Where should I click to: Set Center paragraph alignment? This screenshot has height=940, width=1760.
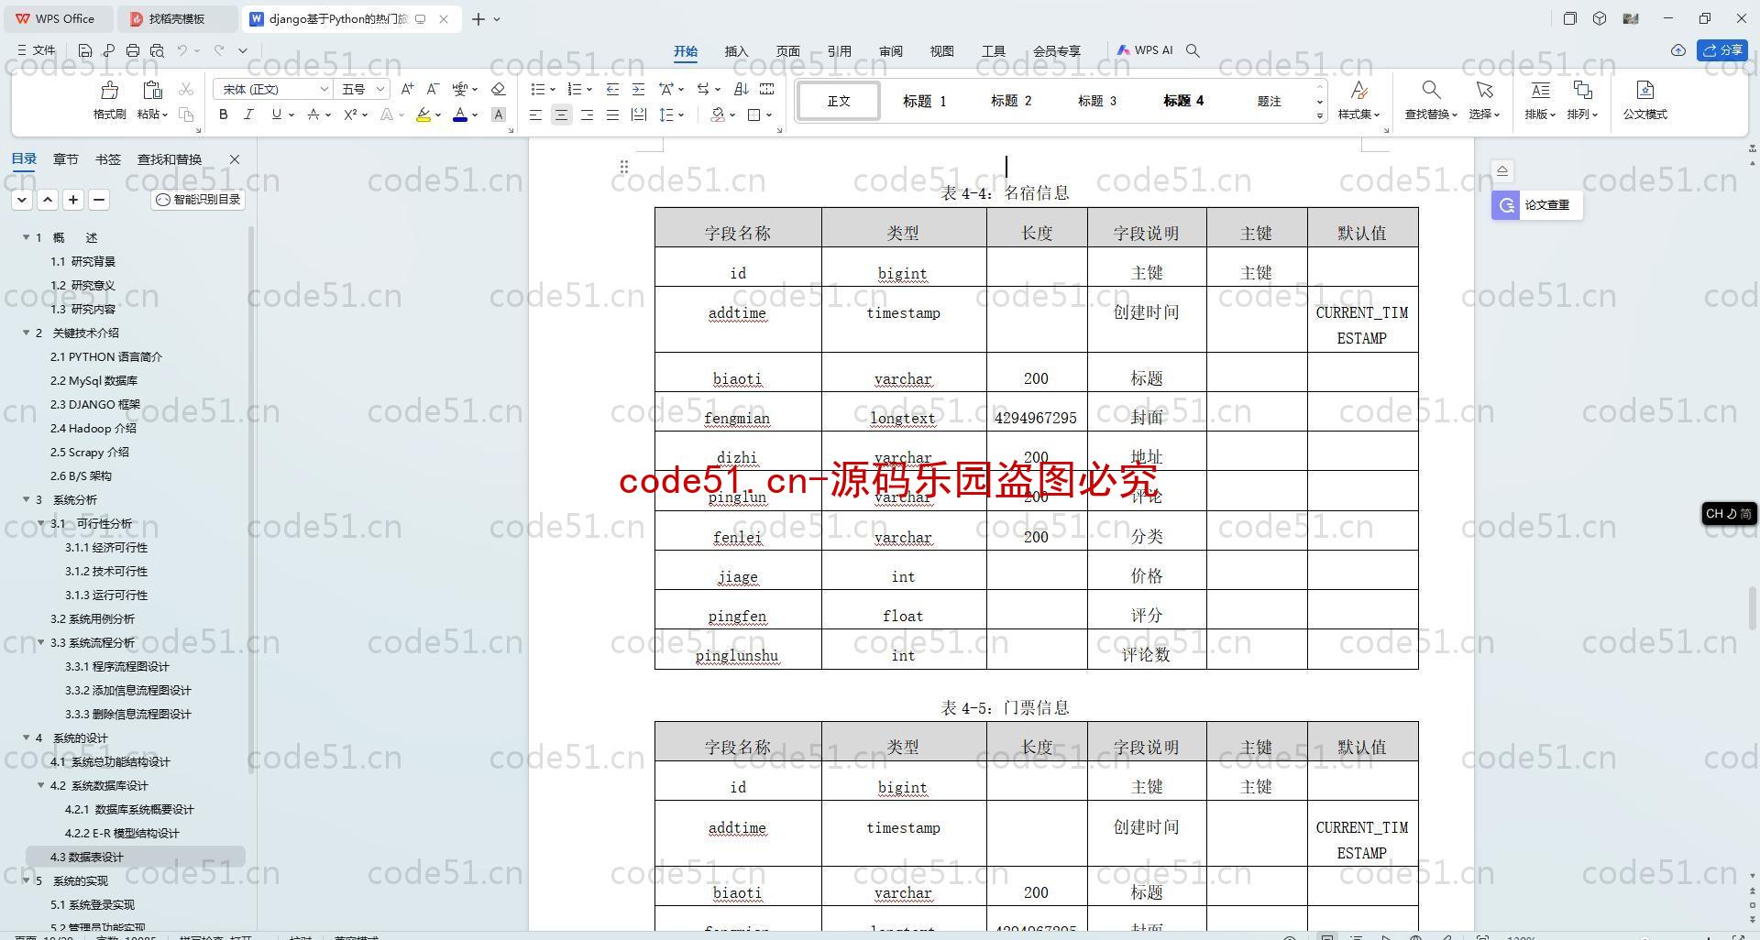(561, 115)
